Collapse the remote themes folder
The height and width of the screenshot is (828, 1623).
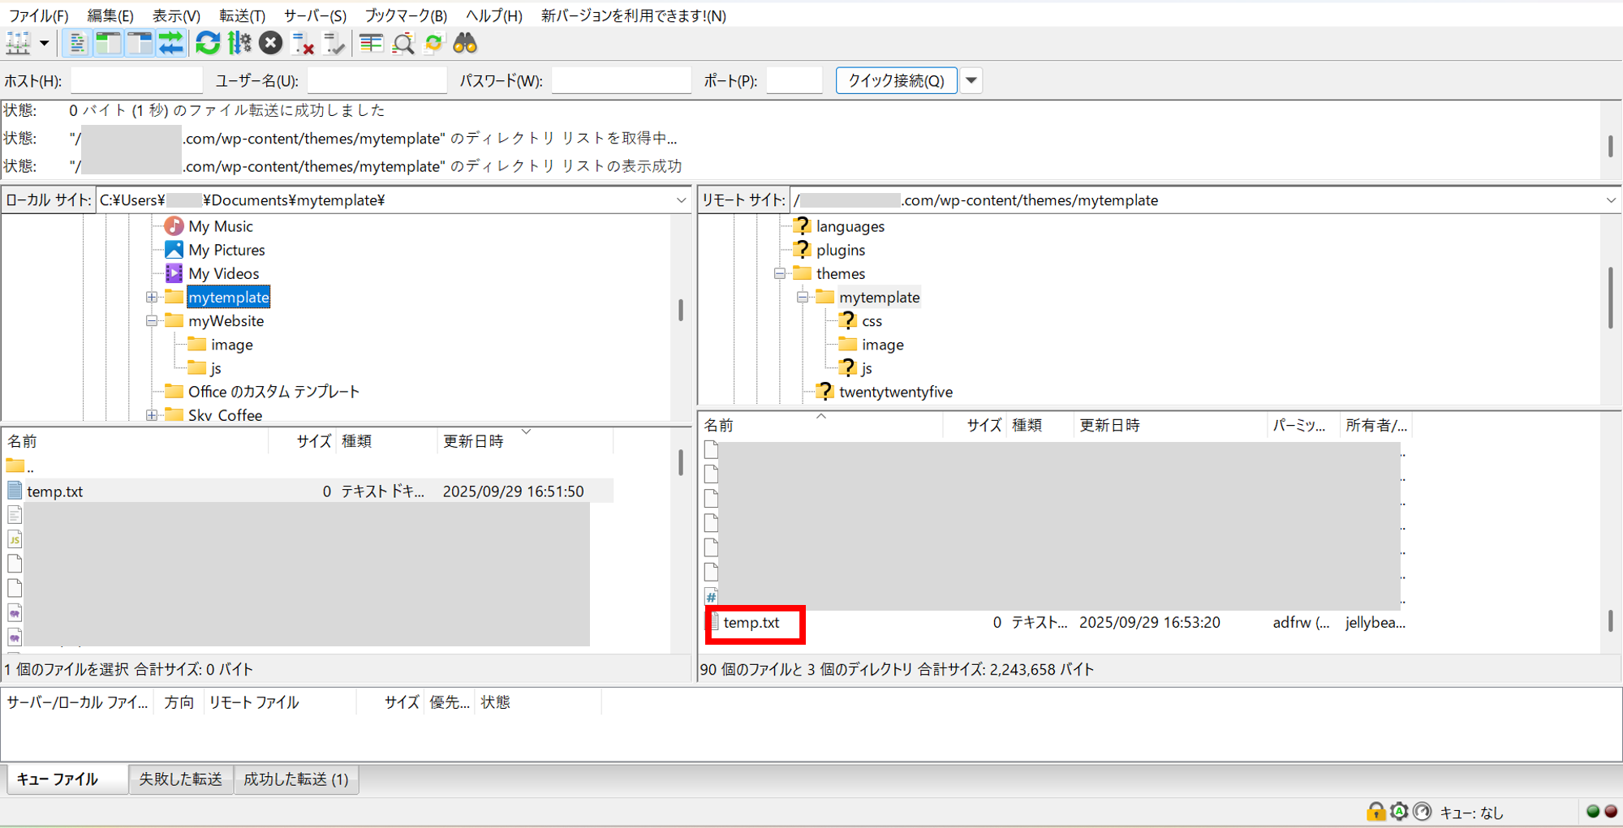(x=780, y=274)
